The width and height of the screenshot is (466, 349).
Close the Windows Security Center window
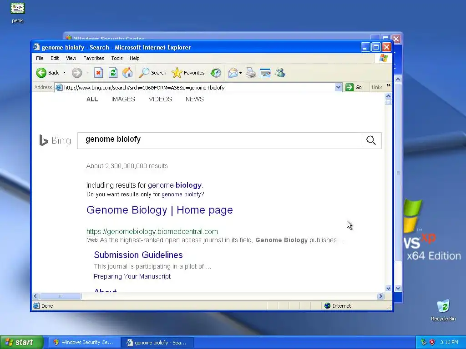396,39
